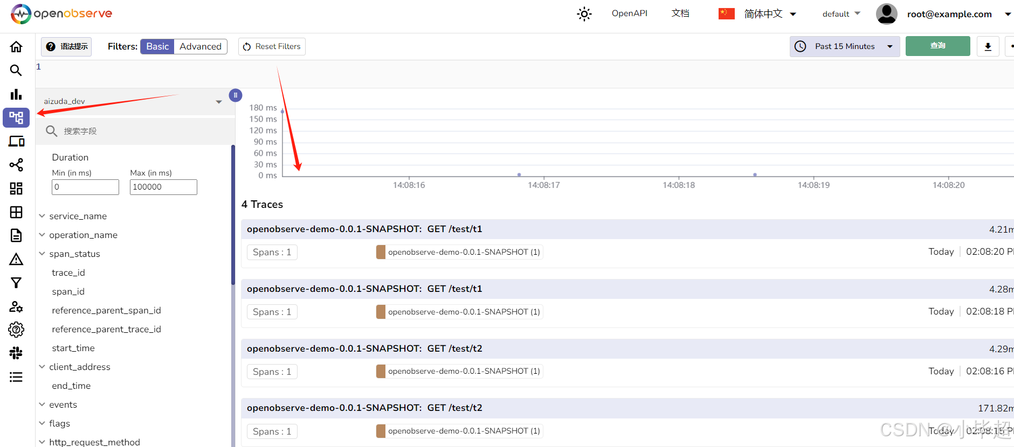Click the search icon in field search
This screenshot has width=1014, height=447.
click(51, 131)
